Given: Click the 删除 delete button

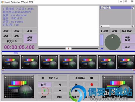Looking at the screenshot, I should click(x=60, y=97).
